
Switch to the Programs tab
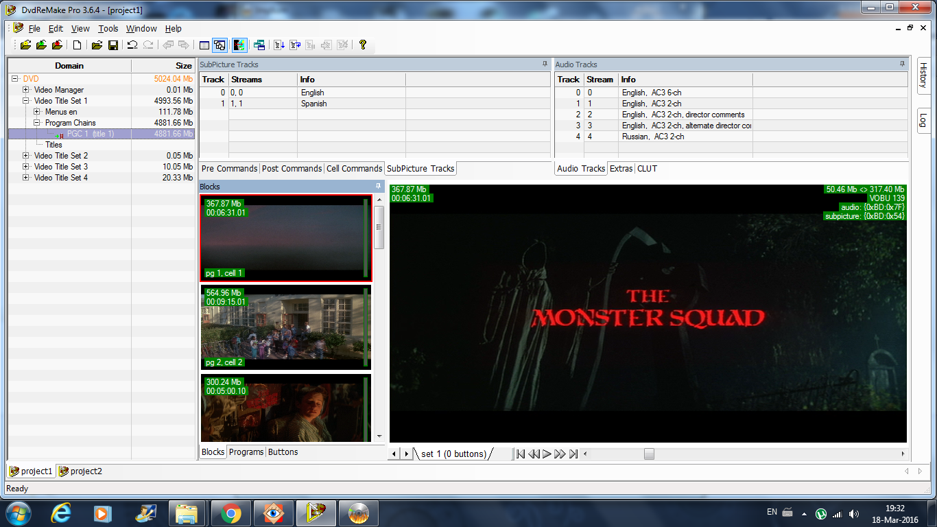tap(246, 452)
